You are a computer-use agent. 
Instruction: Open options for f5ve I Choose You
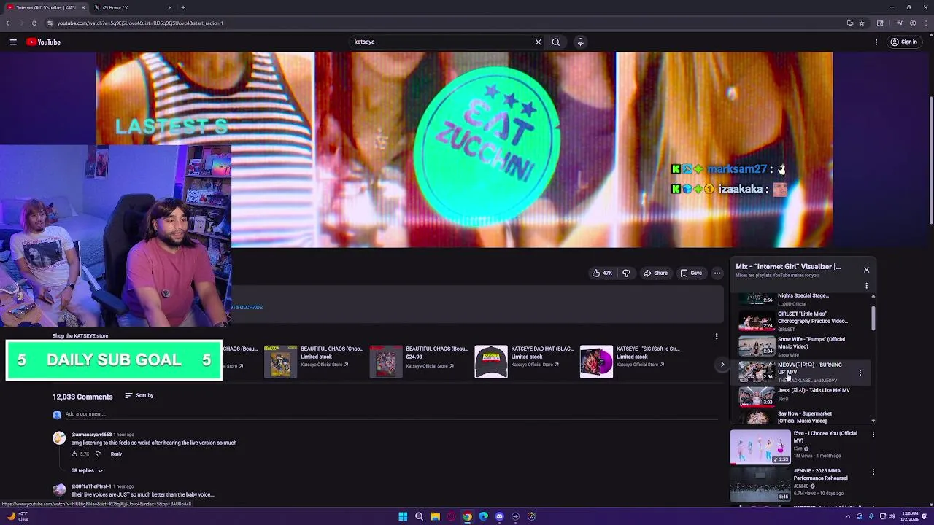pyautogui.click(x=873, y=435)
